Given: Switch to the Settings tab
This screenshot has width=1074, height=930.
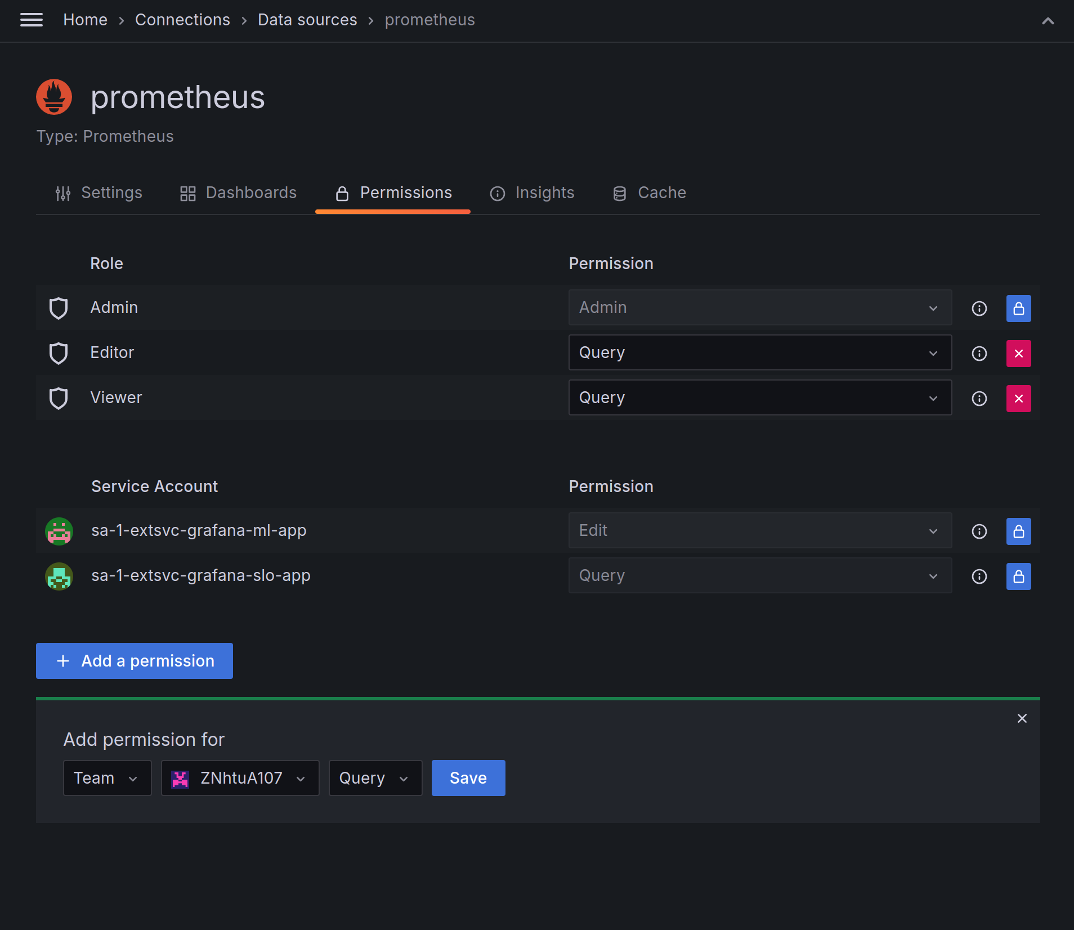Looking at the screenshot, I should coord(99,193).
